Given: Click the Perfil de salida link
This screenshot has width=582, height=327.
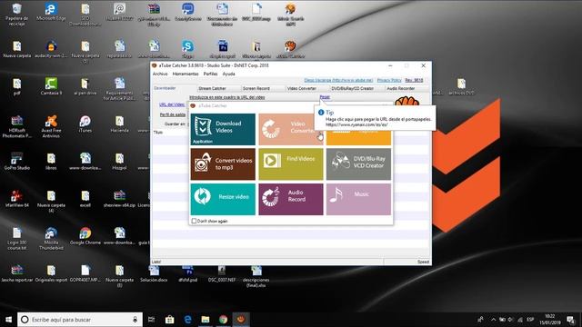Looking at the screenshot, I should click(x=173, y=114).
